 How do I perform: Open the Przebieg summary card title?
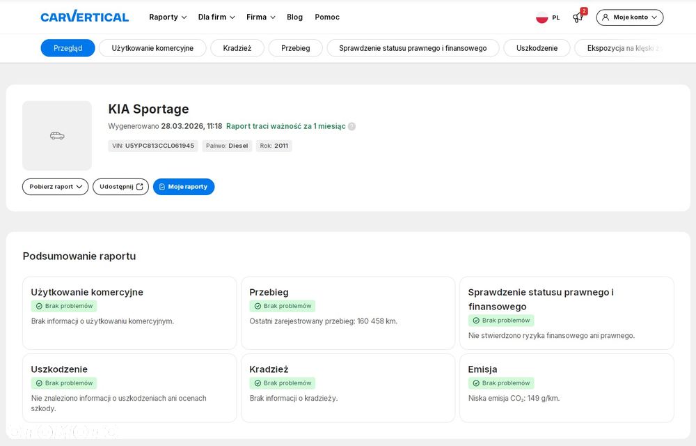[269, 292]
